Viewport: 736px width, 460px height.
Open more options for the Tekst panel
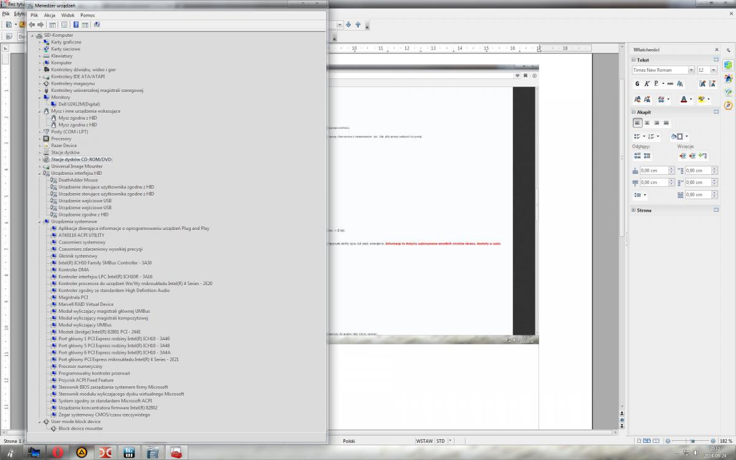(716, 60)
